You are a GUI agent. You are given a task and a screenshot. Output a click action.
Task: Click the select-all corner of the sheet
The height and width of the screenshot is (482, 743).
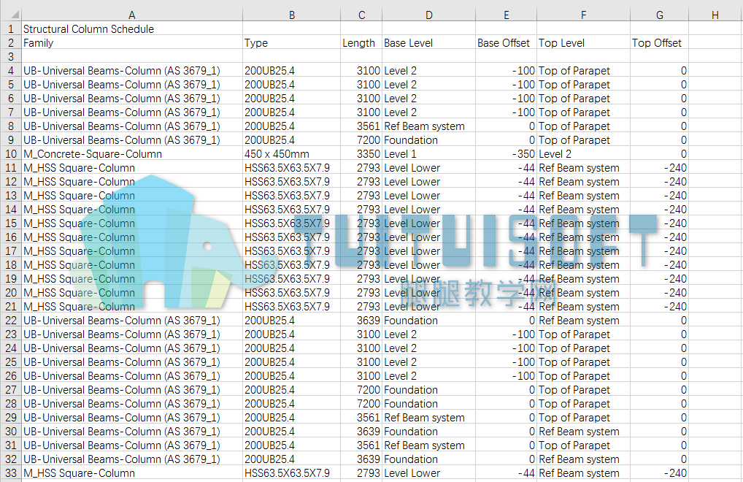[10, 15]
